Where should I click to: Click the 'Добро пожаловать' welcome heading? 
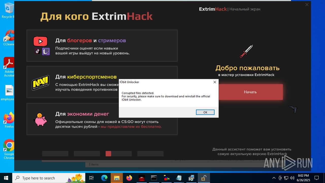tap(248, 68)
